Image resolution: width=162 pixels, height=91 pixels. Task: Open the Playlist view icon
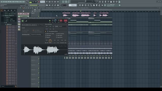point(80,5)
